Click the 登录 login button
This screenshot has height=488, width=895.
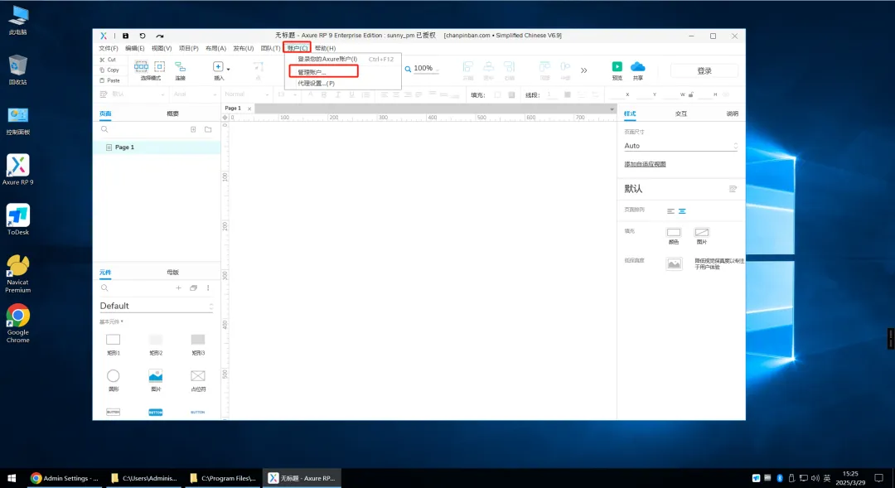(704, 70)
